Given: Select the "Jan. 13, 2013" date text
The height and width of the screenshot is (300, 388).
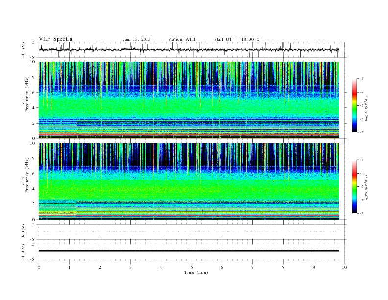Looking at the screenshot, I should tap(137, 39).
